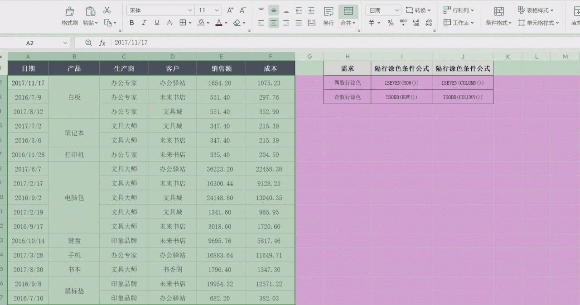Click the distributed alignment icon
Image resolution: width=580 pixels, height=305 pixels.
[x=311, y=23]
